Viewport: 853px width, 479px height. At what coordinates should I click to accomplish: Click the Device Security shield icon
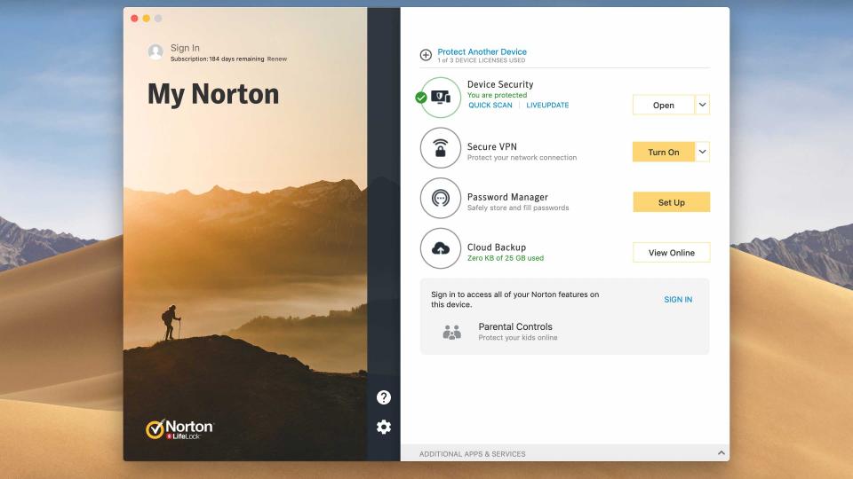tap(441, 98)
